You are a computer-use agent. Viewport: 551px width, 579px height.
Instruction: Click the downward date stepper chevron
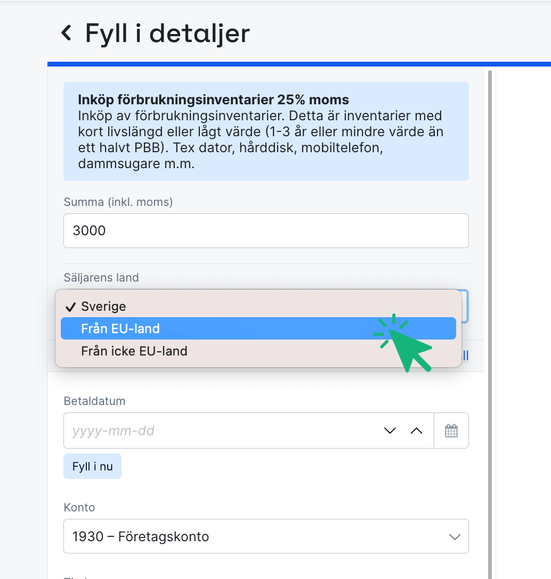pos(390,430)
